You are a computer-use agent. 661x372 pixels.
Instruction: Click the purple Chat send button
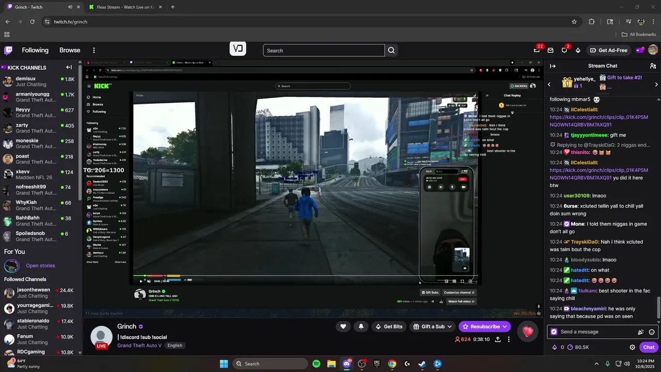click(x=649, y=347)
